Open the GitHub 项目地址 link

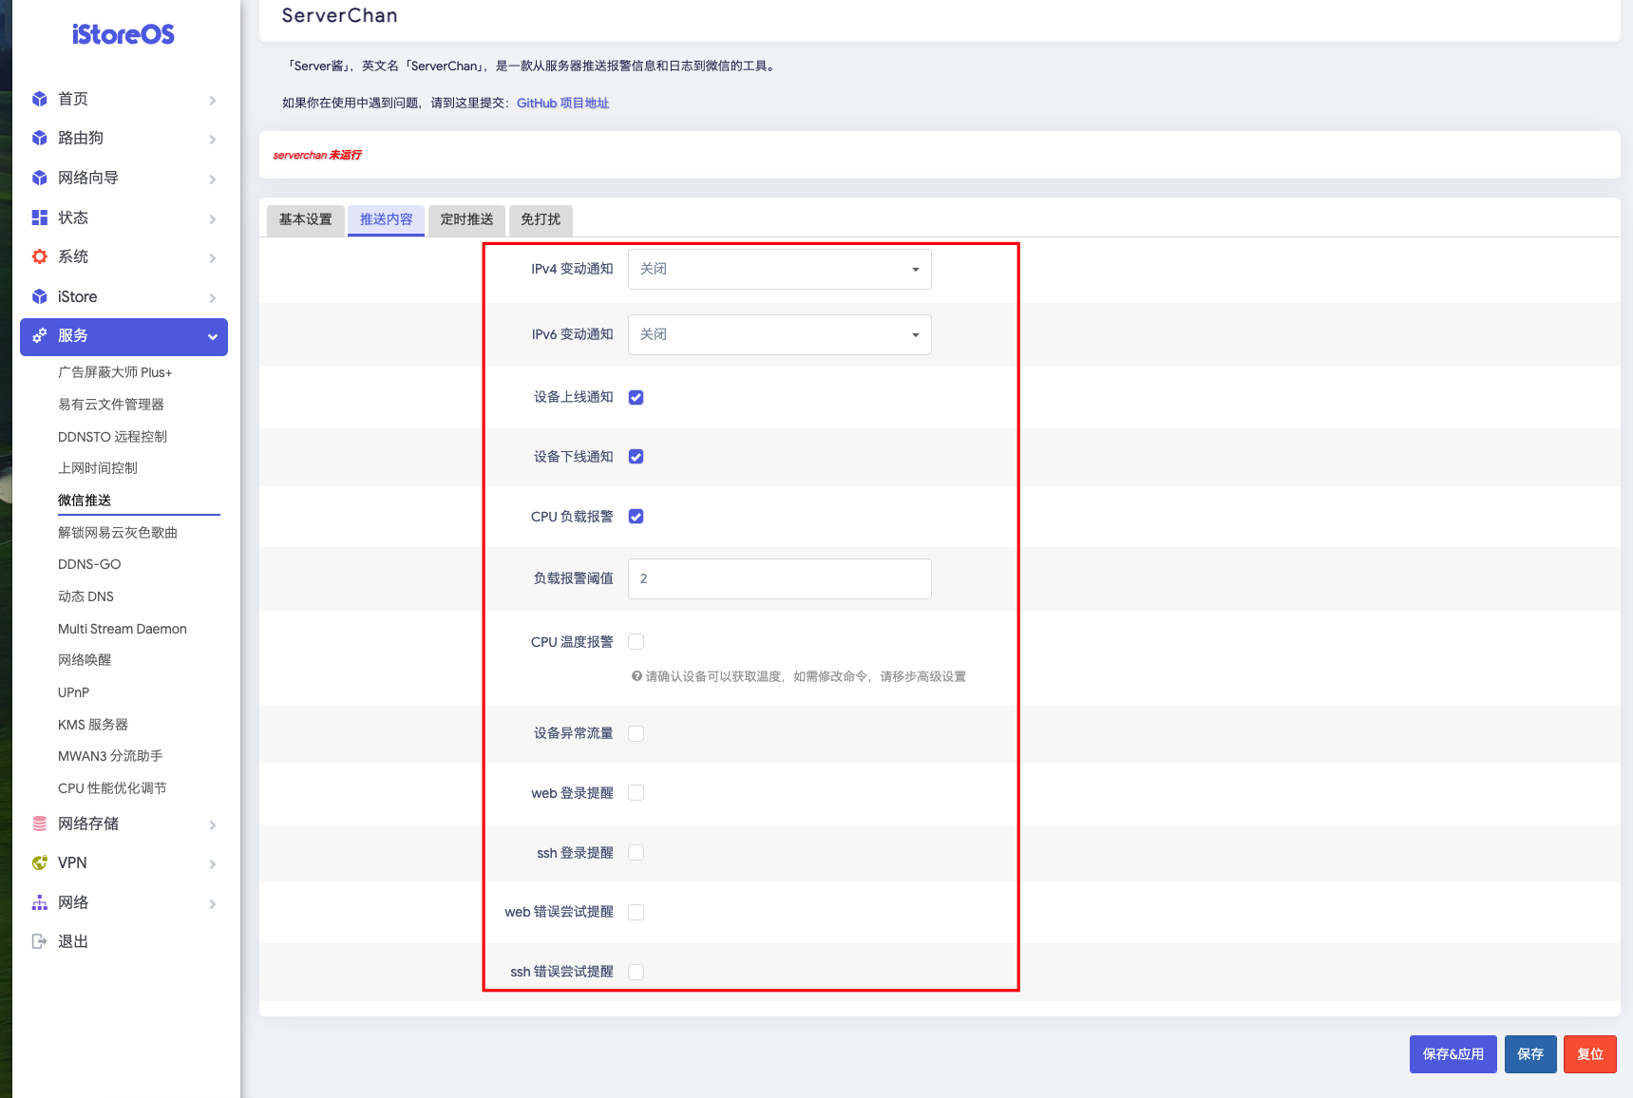tap(562, 103)
